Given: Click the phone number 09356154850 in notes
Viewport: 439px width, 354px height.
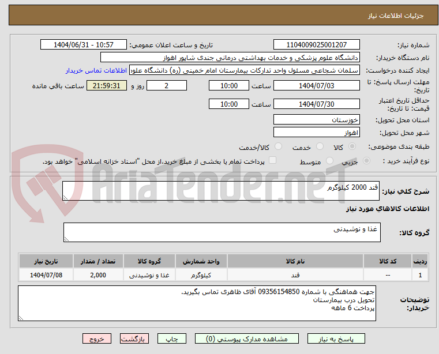Looking at the screenshot, I should (279, 292).
